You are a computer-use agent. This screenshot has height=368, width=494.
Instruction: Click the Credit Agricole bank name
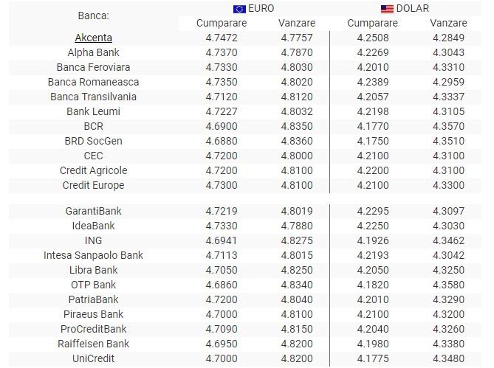93,170
